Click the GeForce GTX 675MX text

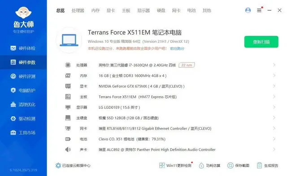(142, 86)
